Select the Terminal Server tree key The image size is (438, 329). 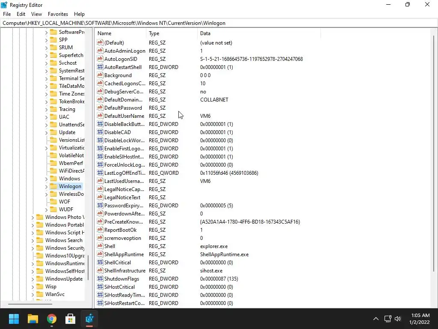click(71, 78)
